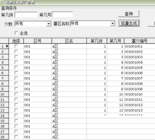The image size is (155, 140).
Task: Open the 穴数 dropdown
Action: (49, 24)
